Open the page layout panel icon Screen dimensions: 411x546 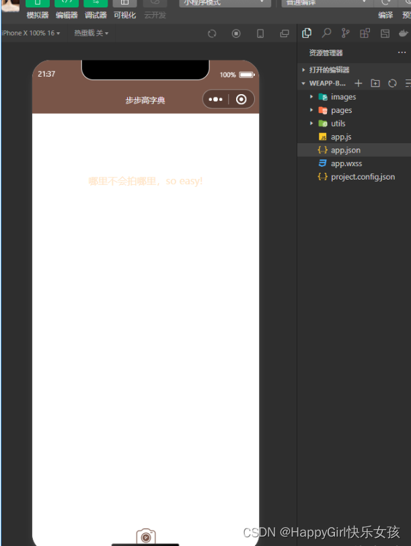(x=385, y=34)
